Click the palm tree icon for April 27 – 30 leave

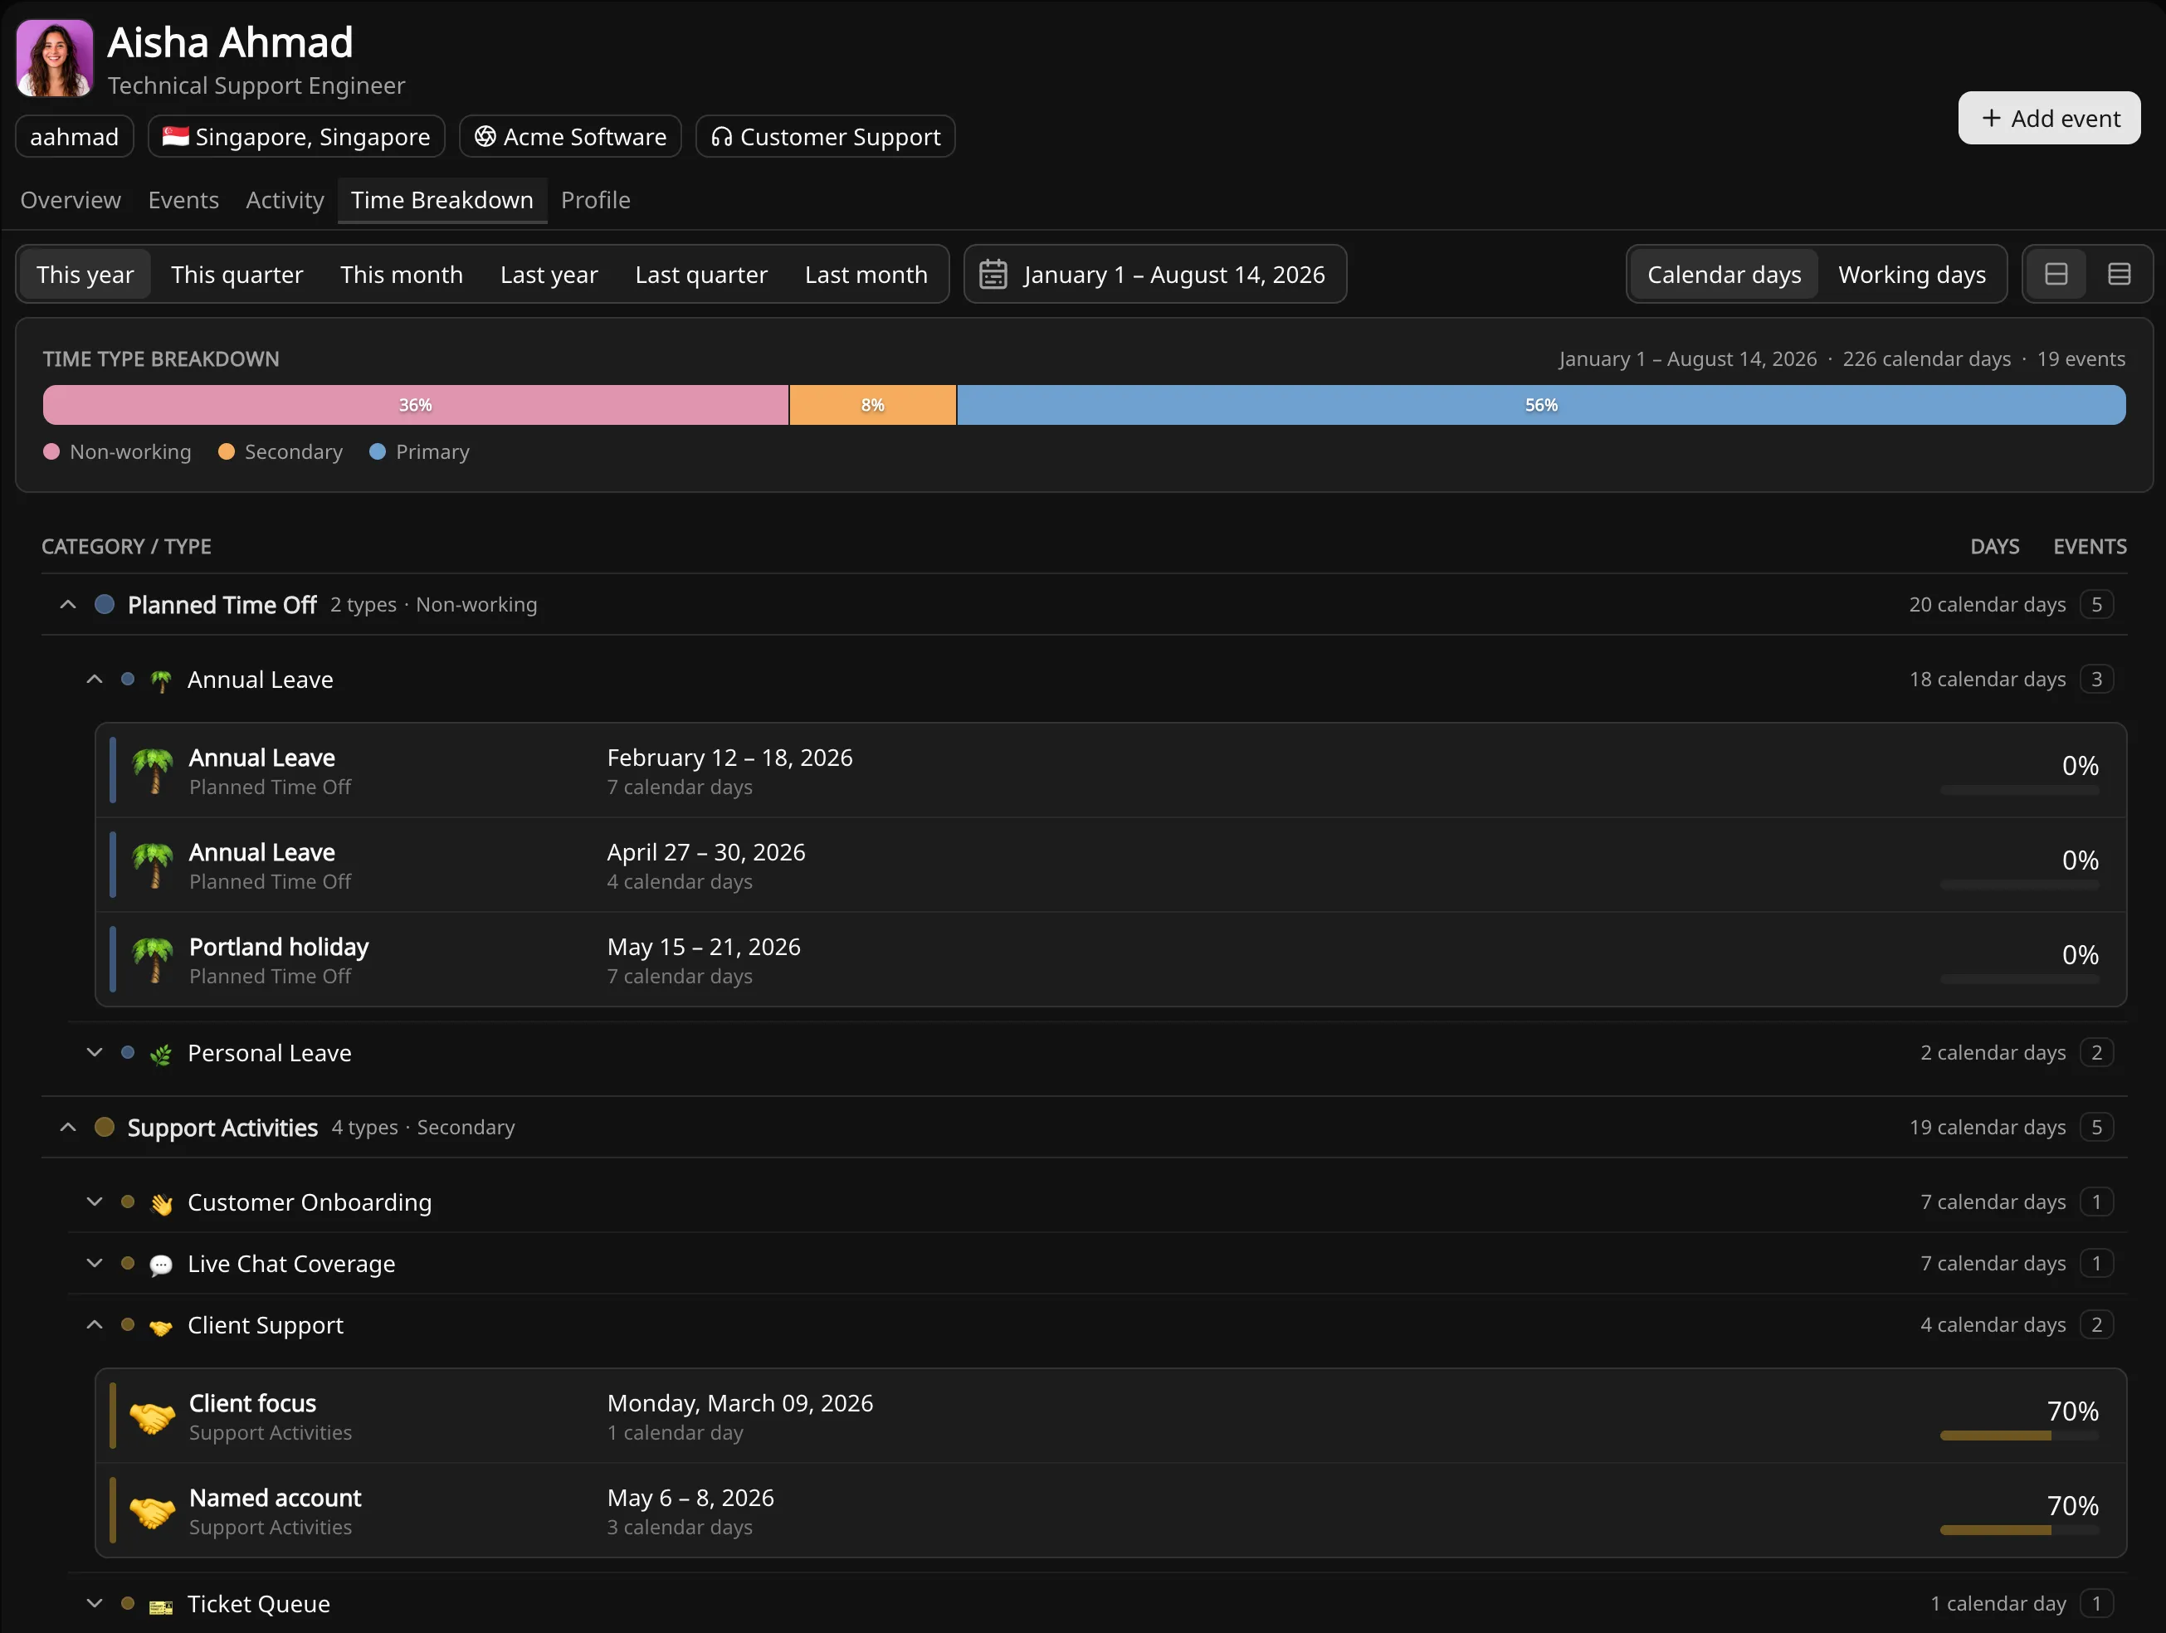tap(153, 865)
